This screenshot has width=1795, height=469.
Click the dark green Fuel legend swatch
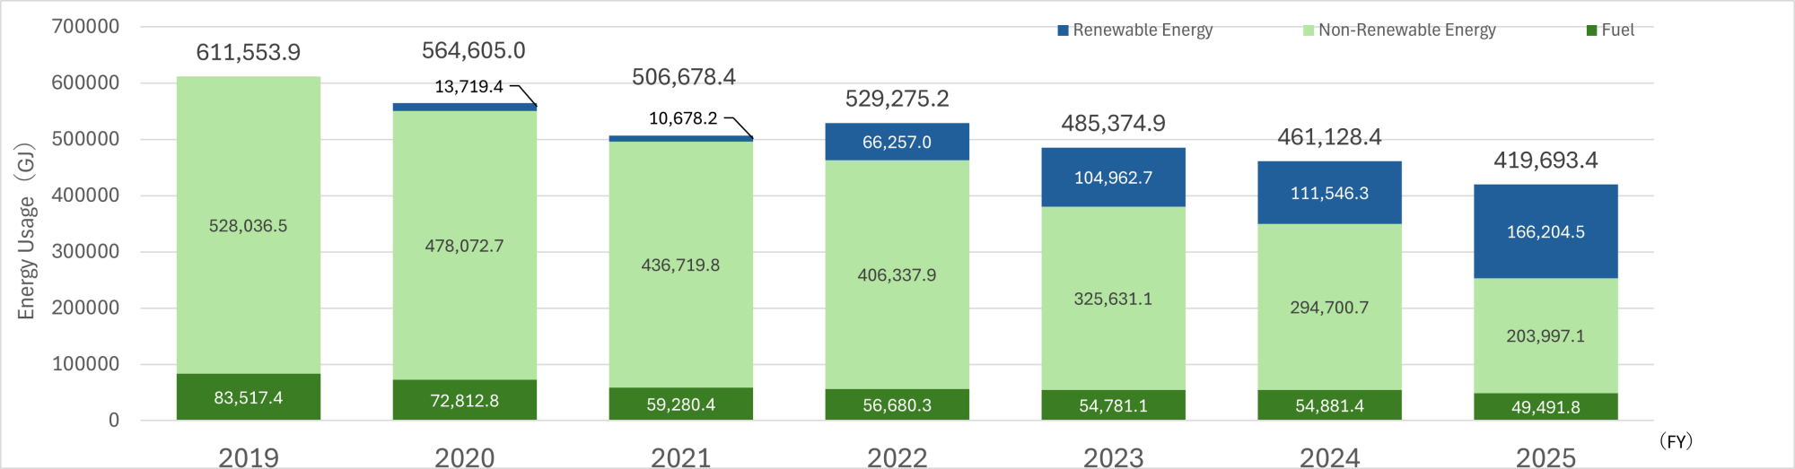(1591, 30)
